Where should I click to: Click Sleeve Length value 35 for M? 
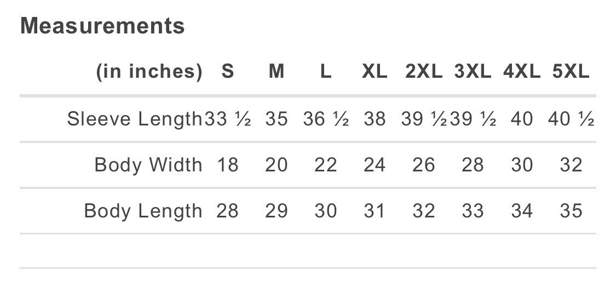pyautogui.click(x=277, y=119)
